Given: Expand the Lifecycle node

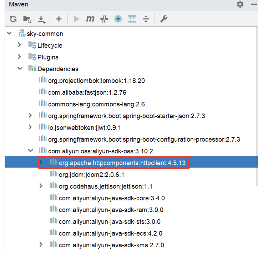Looking at the screenshot, I should [x=20, y=45].
